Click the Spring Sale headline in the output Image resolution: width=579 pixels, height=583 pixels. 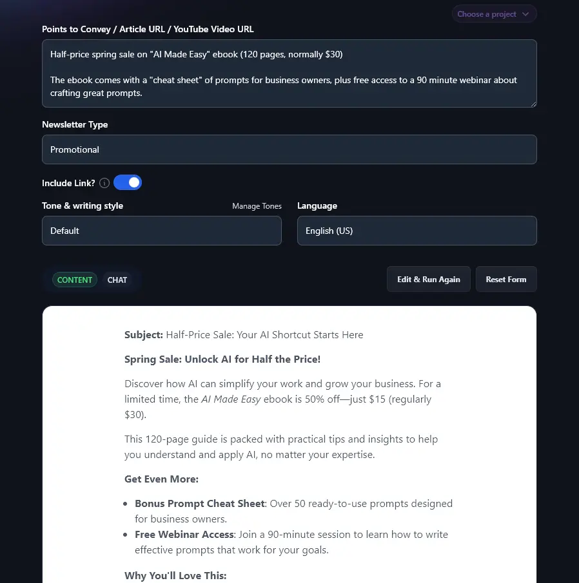222,359
